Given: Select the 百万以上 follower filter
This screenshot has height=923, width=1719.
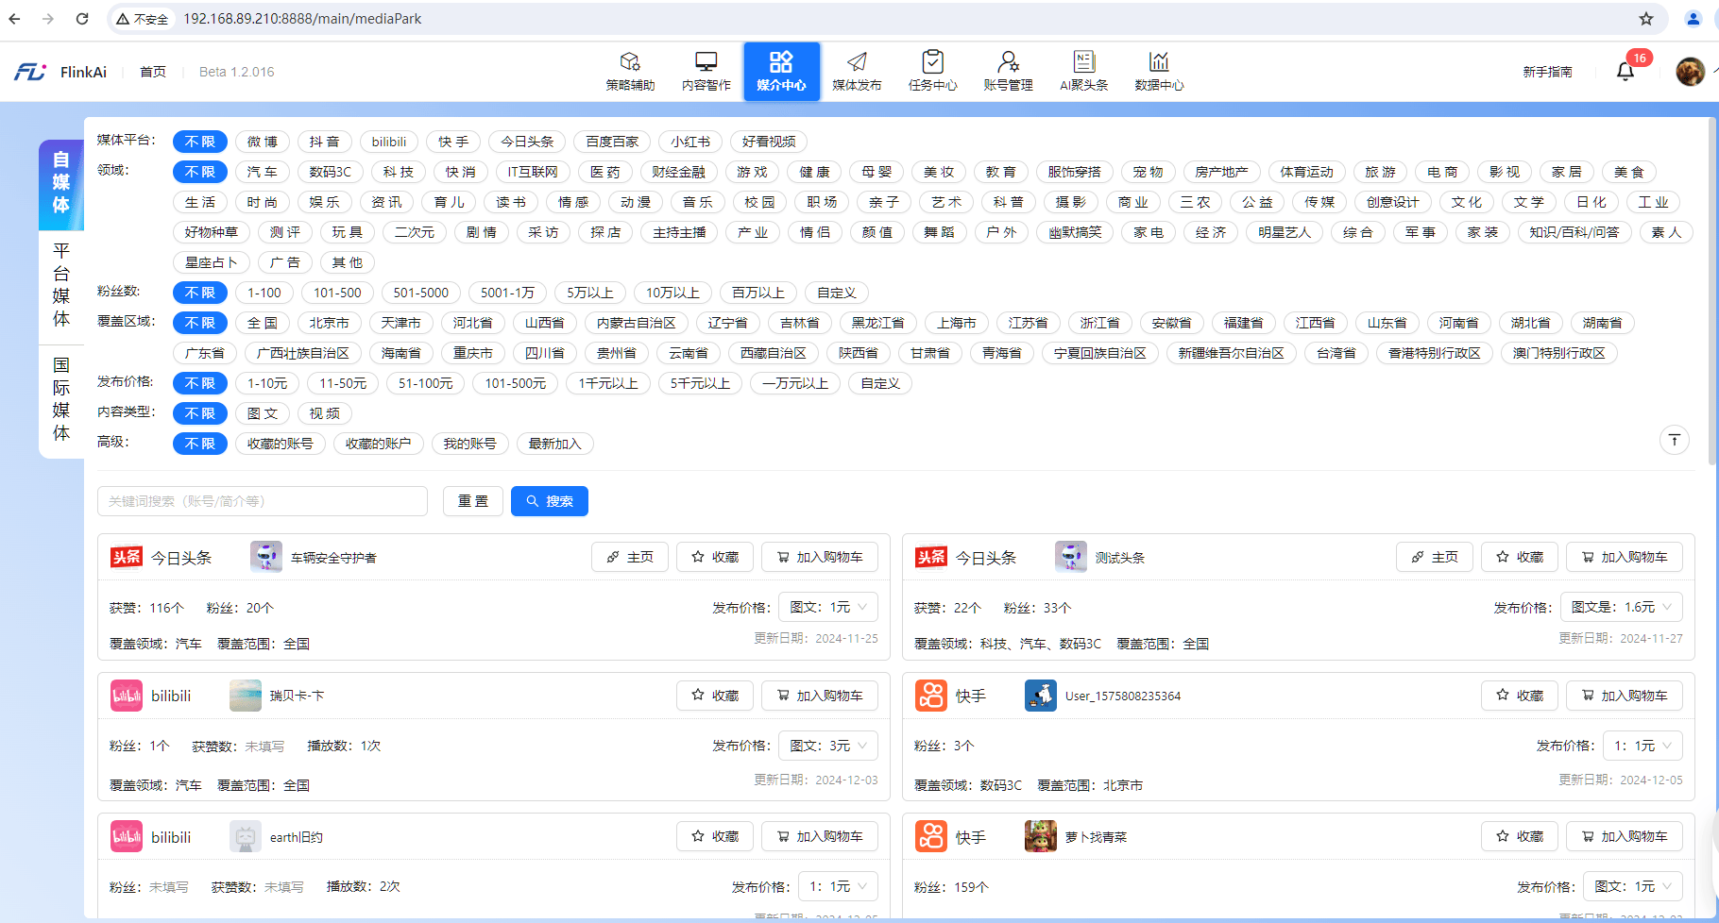Looking at the screenshot, I should 758,293.
